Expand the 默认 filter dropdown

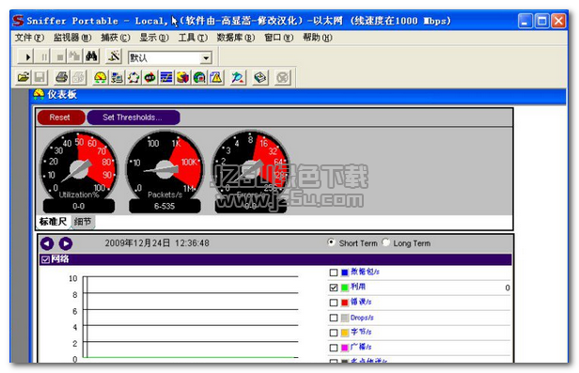(x=206, y=58)
